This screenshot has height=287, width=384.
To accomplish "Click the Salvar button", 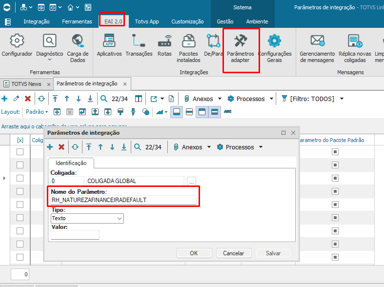I will pos(273,253).
